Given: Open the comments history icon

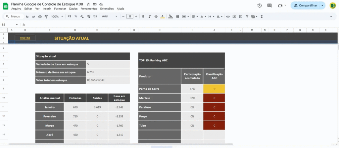Looking at the screenshot, I should point(269,6).
